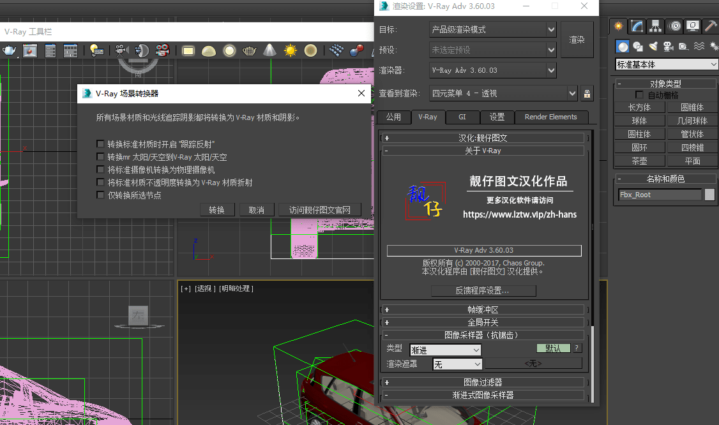Image resolution: width=719 pixels, height=425 pixels.
Task: Create a V-Ray sun from the toolbar
Action: 291,50
